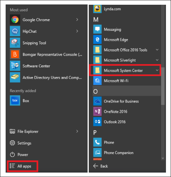Click the All apps label

click(24, 166)
